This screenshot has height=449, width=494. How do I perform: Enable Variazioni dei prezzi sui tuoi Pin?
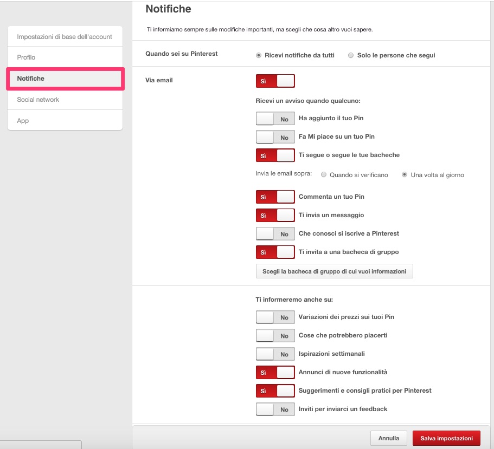(x=275, y=317)
